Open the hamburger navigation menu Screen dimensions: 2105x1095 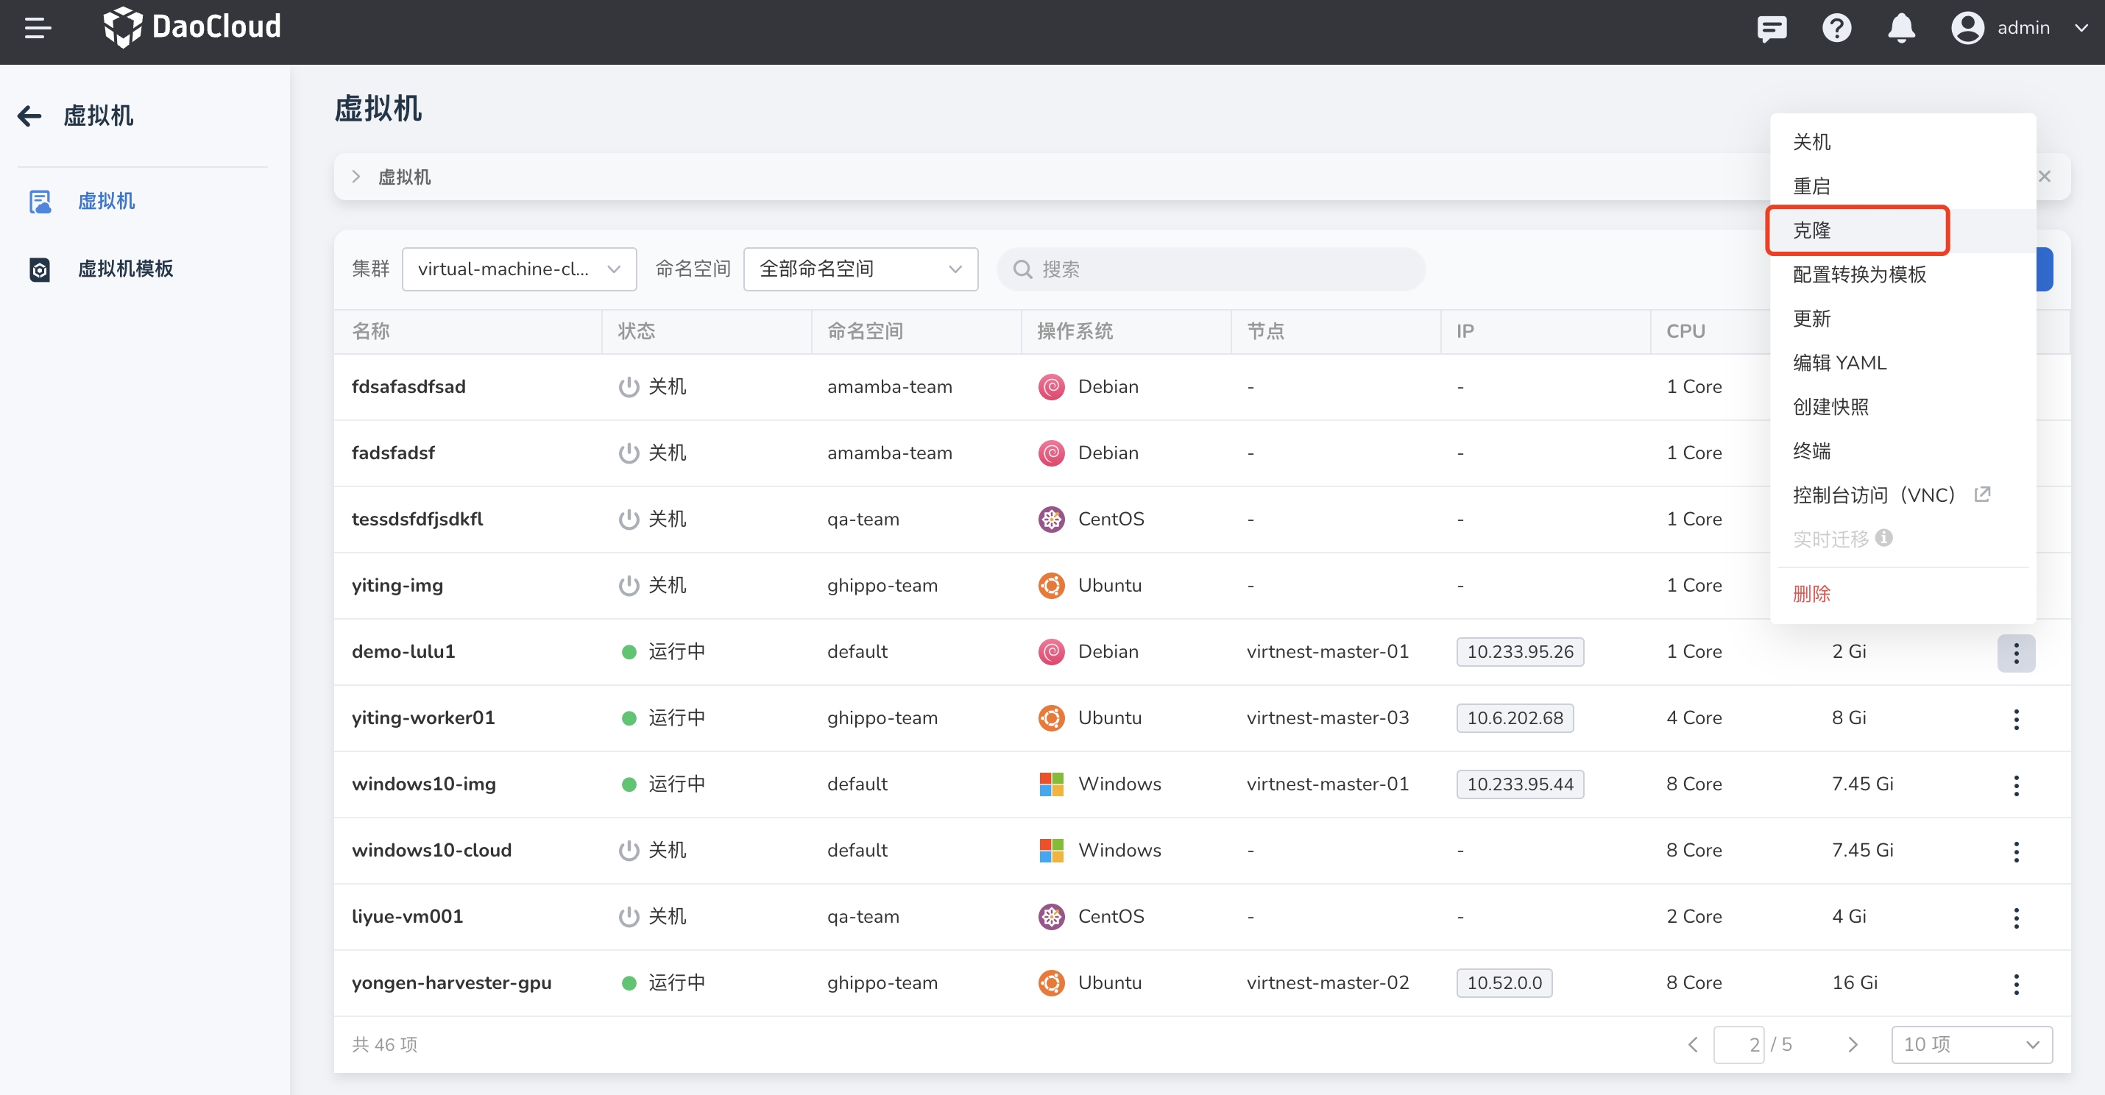(x=38, y=28)
